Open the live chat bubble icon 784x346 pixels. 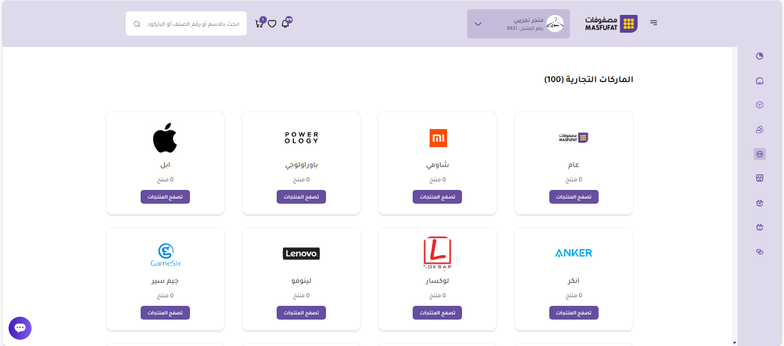point(20,328)
